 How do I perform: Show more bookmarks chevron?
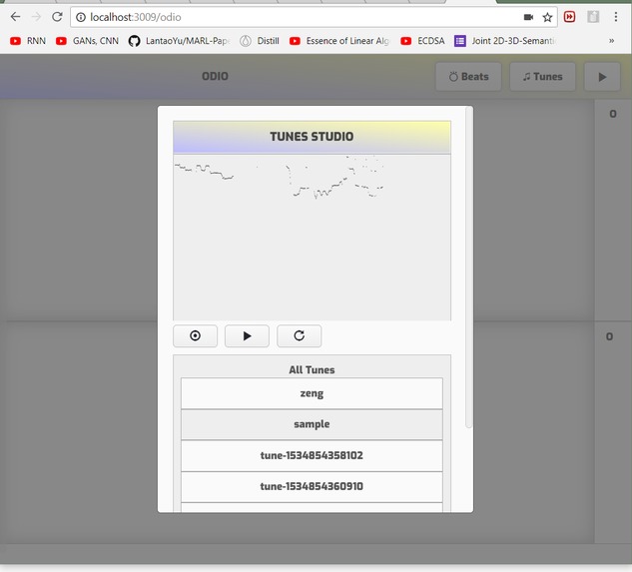[611, 41]
